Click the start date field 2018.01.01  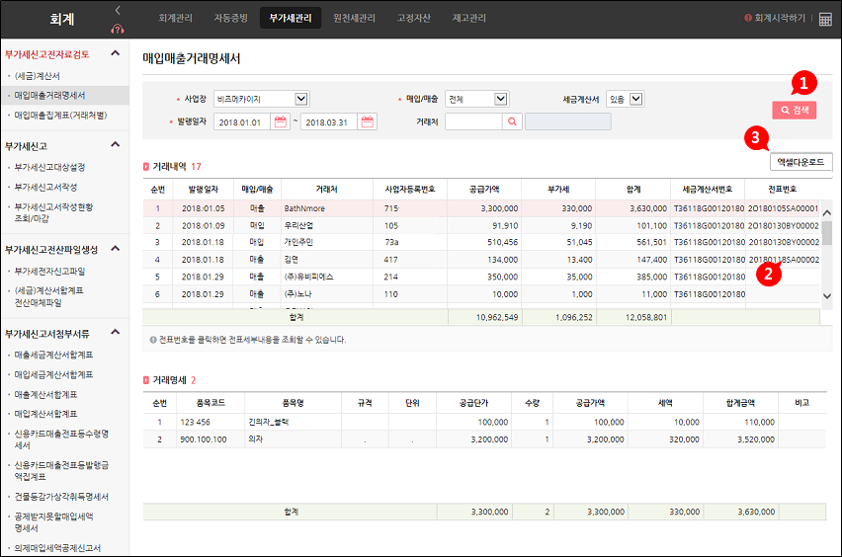coord(242,121)
